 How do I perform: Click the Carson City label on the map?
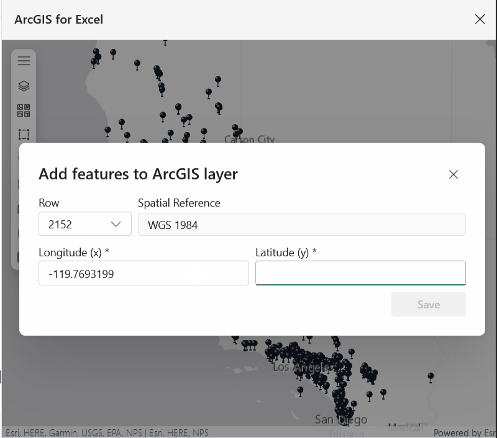[249, 140]
